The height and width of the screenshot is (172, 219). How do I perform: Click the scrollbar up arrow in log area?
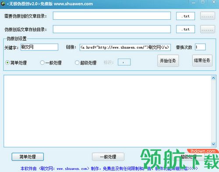coord(213,78)
